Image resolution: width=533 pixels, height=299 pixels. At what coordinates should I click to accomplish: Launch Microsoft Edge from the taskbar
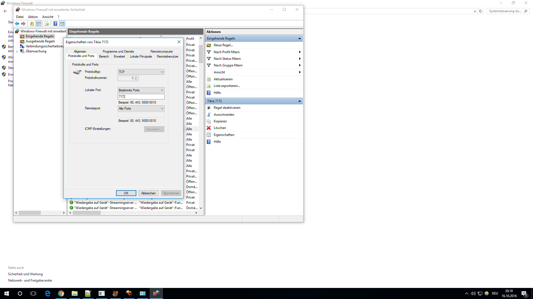47,293
